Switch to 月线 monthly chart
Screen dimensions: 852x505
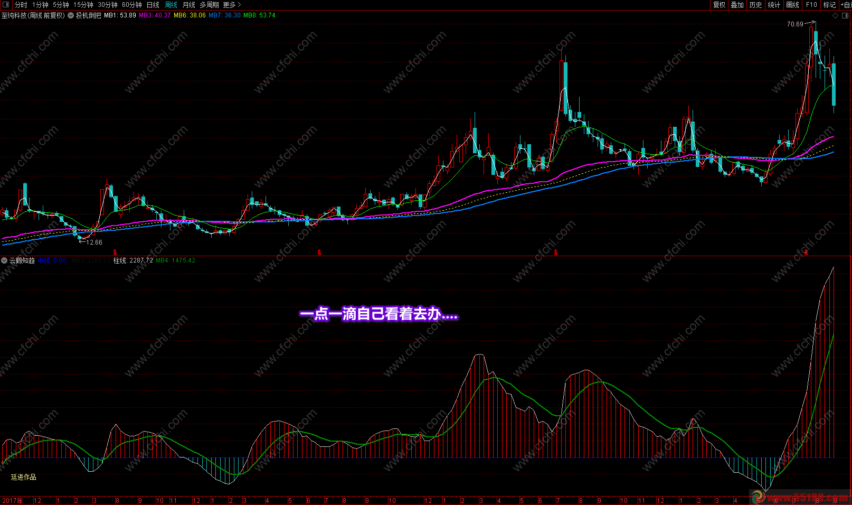(189, 5)
